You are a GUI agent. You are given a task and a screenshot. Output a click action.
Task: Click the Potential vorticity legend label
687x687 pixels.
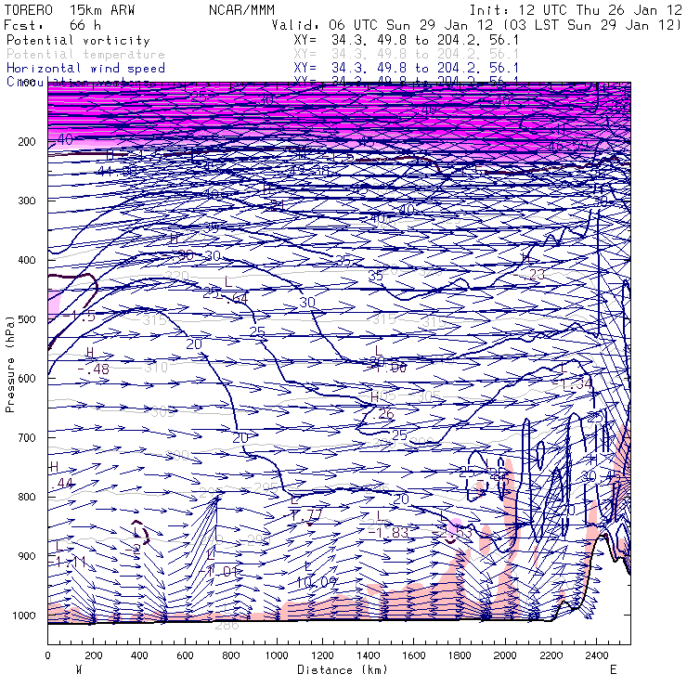coord(77,41)
